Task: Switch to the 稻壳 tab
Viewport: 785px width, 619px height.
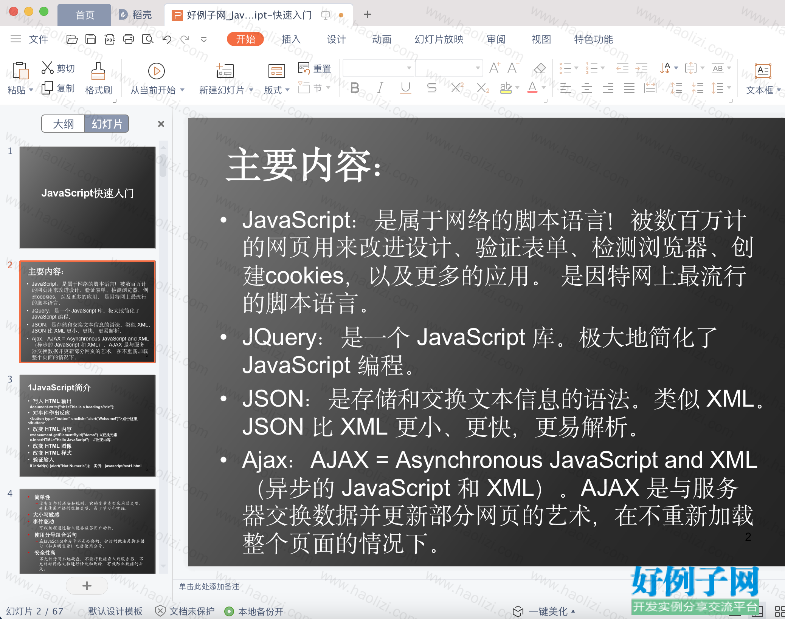Action: click(135, 15)
